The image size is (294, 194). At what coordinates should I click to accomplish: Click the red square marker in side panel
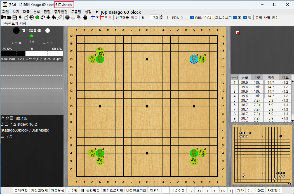237,33
